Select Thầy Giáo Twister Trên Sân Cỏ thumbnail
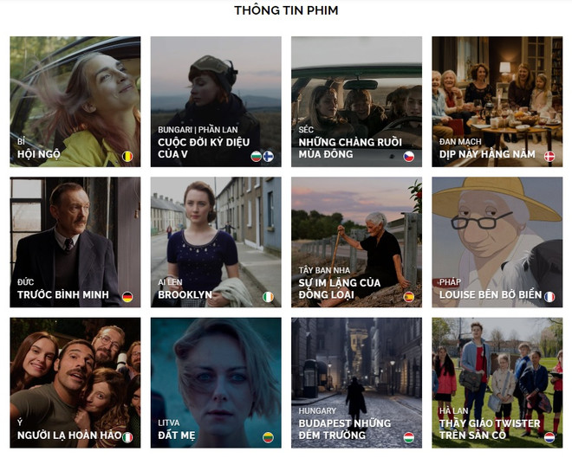This screenshot has height=458, width=572. [x=497, y=383]
